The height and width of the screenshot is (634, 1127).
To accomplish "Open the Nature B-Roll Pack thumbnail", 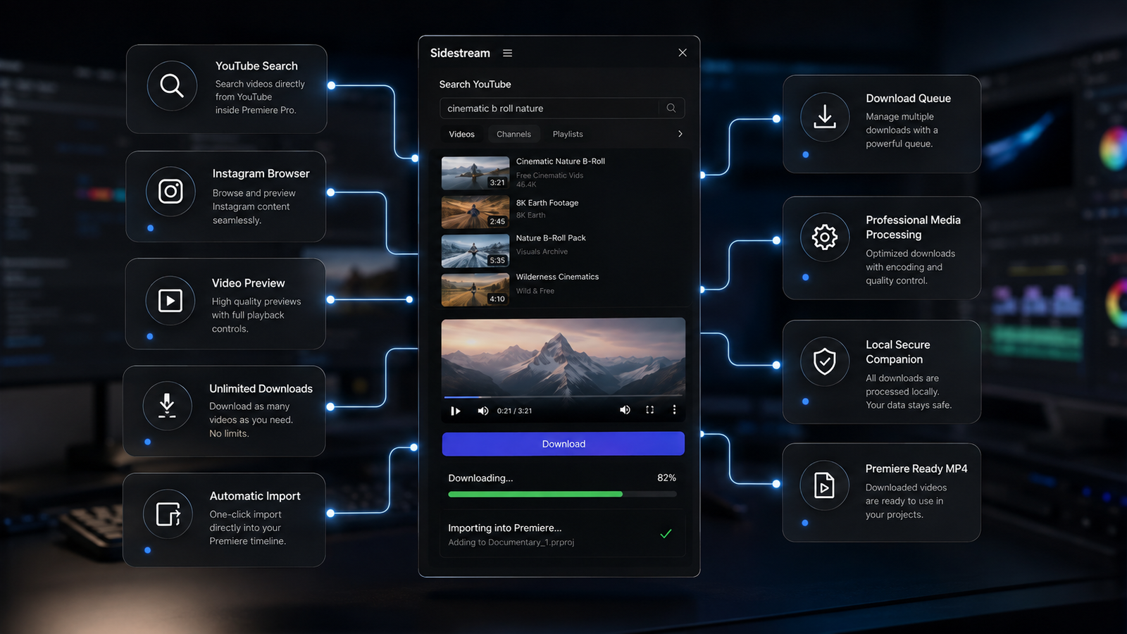I will [x=475, y=251].
